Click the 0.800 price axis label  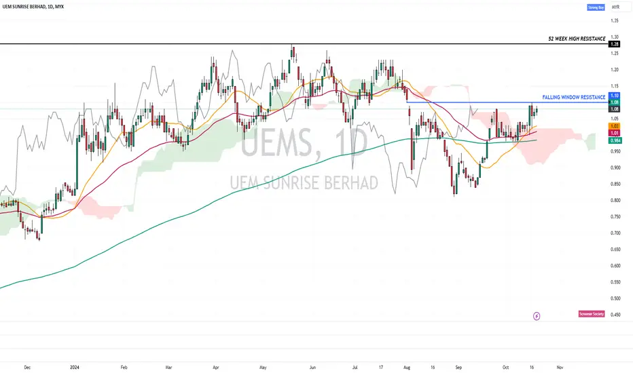pyautogui.click(x=615, y=201)
